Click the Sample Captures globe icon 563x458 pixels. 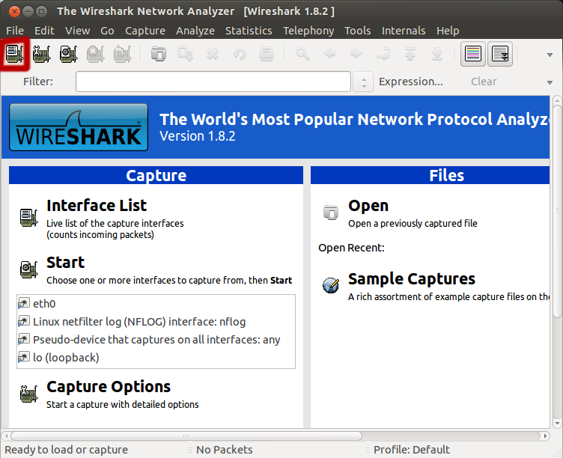tap(331, 285)
